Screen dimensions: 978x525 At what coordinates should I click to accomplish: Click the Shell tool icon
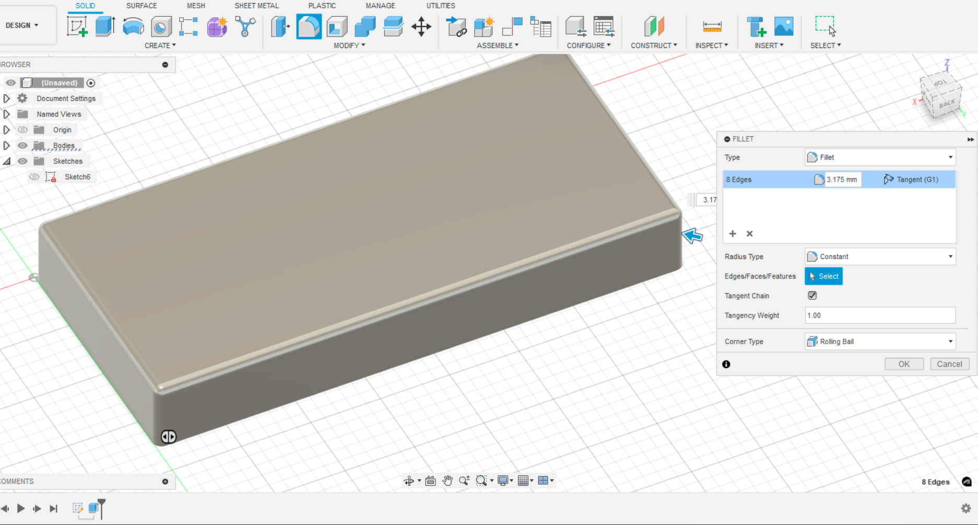point(337,26)
